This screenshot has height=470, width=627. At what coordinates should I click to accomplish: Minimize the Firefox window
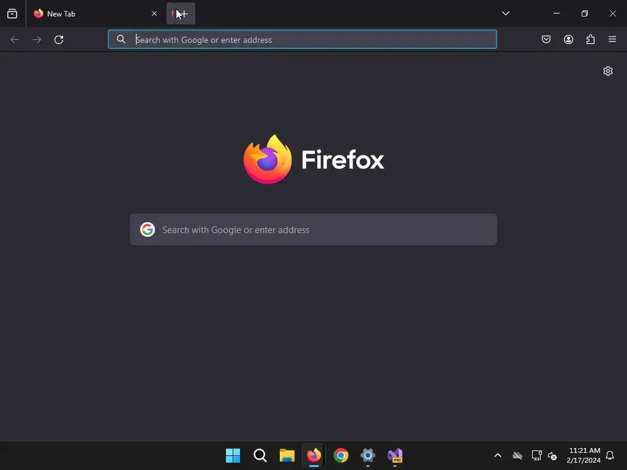click(x=556, y=13)
